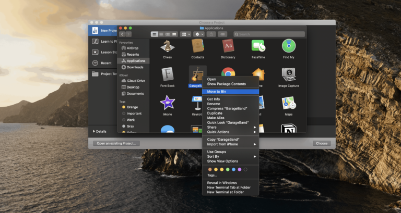Open the gear Action dropdown in toolbar
401x213 pixels.
[199, 34]
